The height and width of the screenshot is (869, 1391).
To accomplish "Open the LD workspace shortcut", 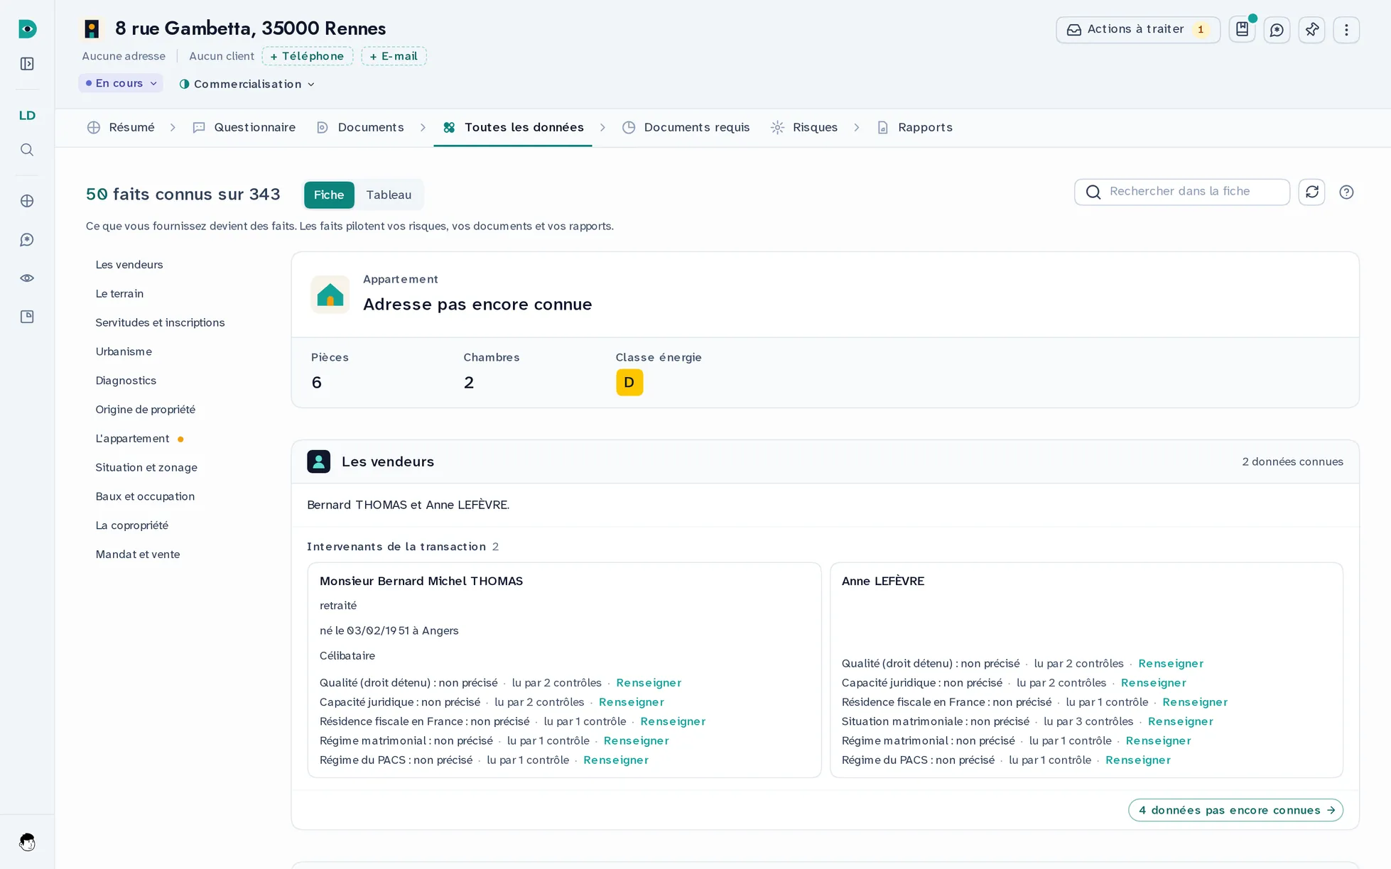I will [x=27, y=115].
